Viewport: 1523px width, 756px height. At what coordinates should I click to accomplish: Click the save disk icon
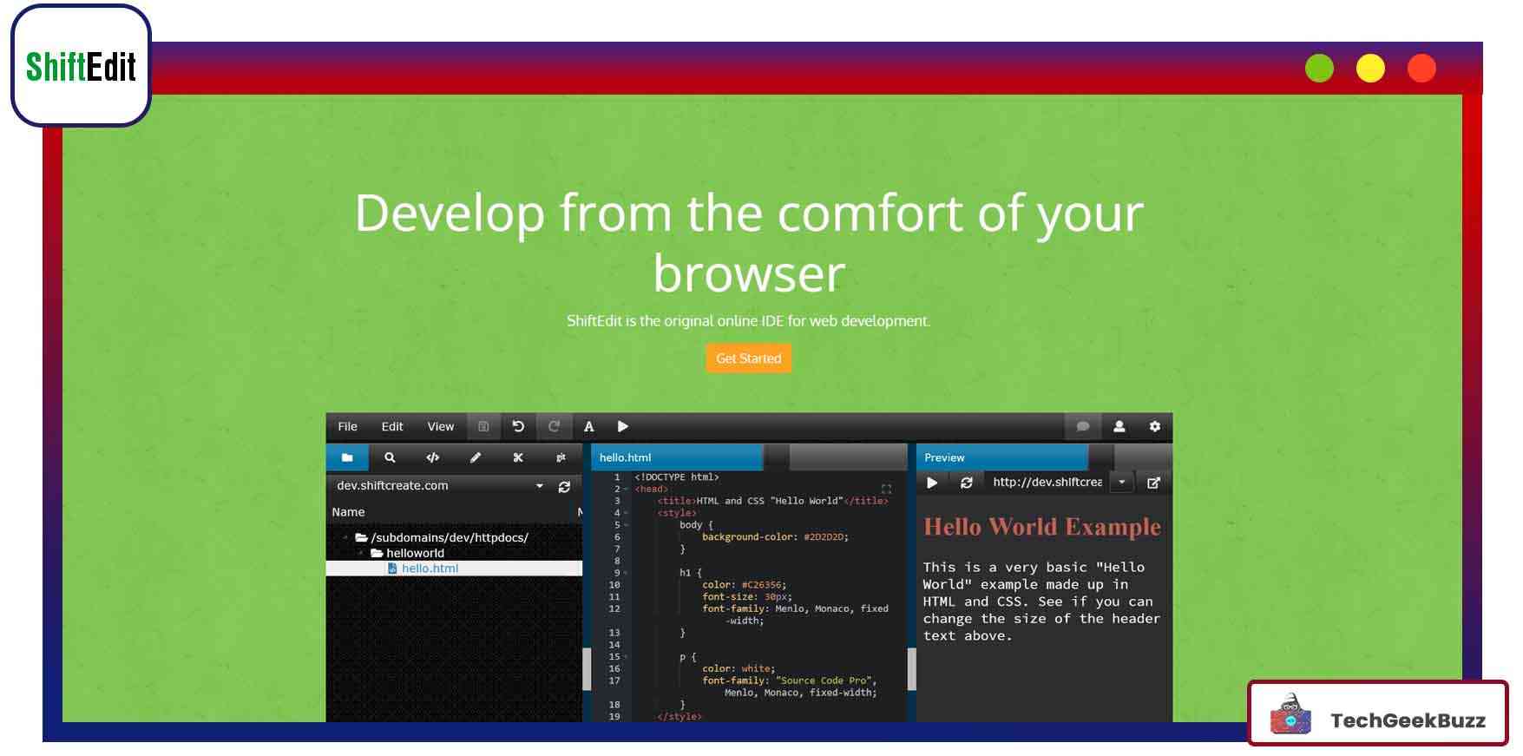tap(483, 426)
